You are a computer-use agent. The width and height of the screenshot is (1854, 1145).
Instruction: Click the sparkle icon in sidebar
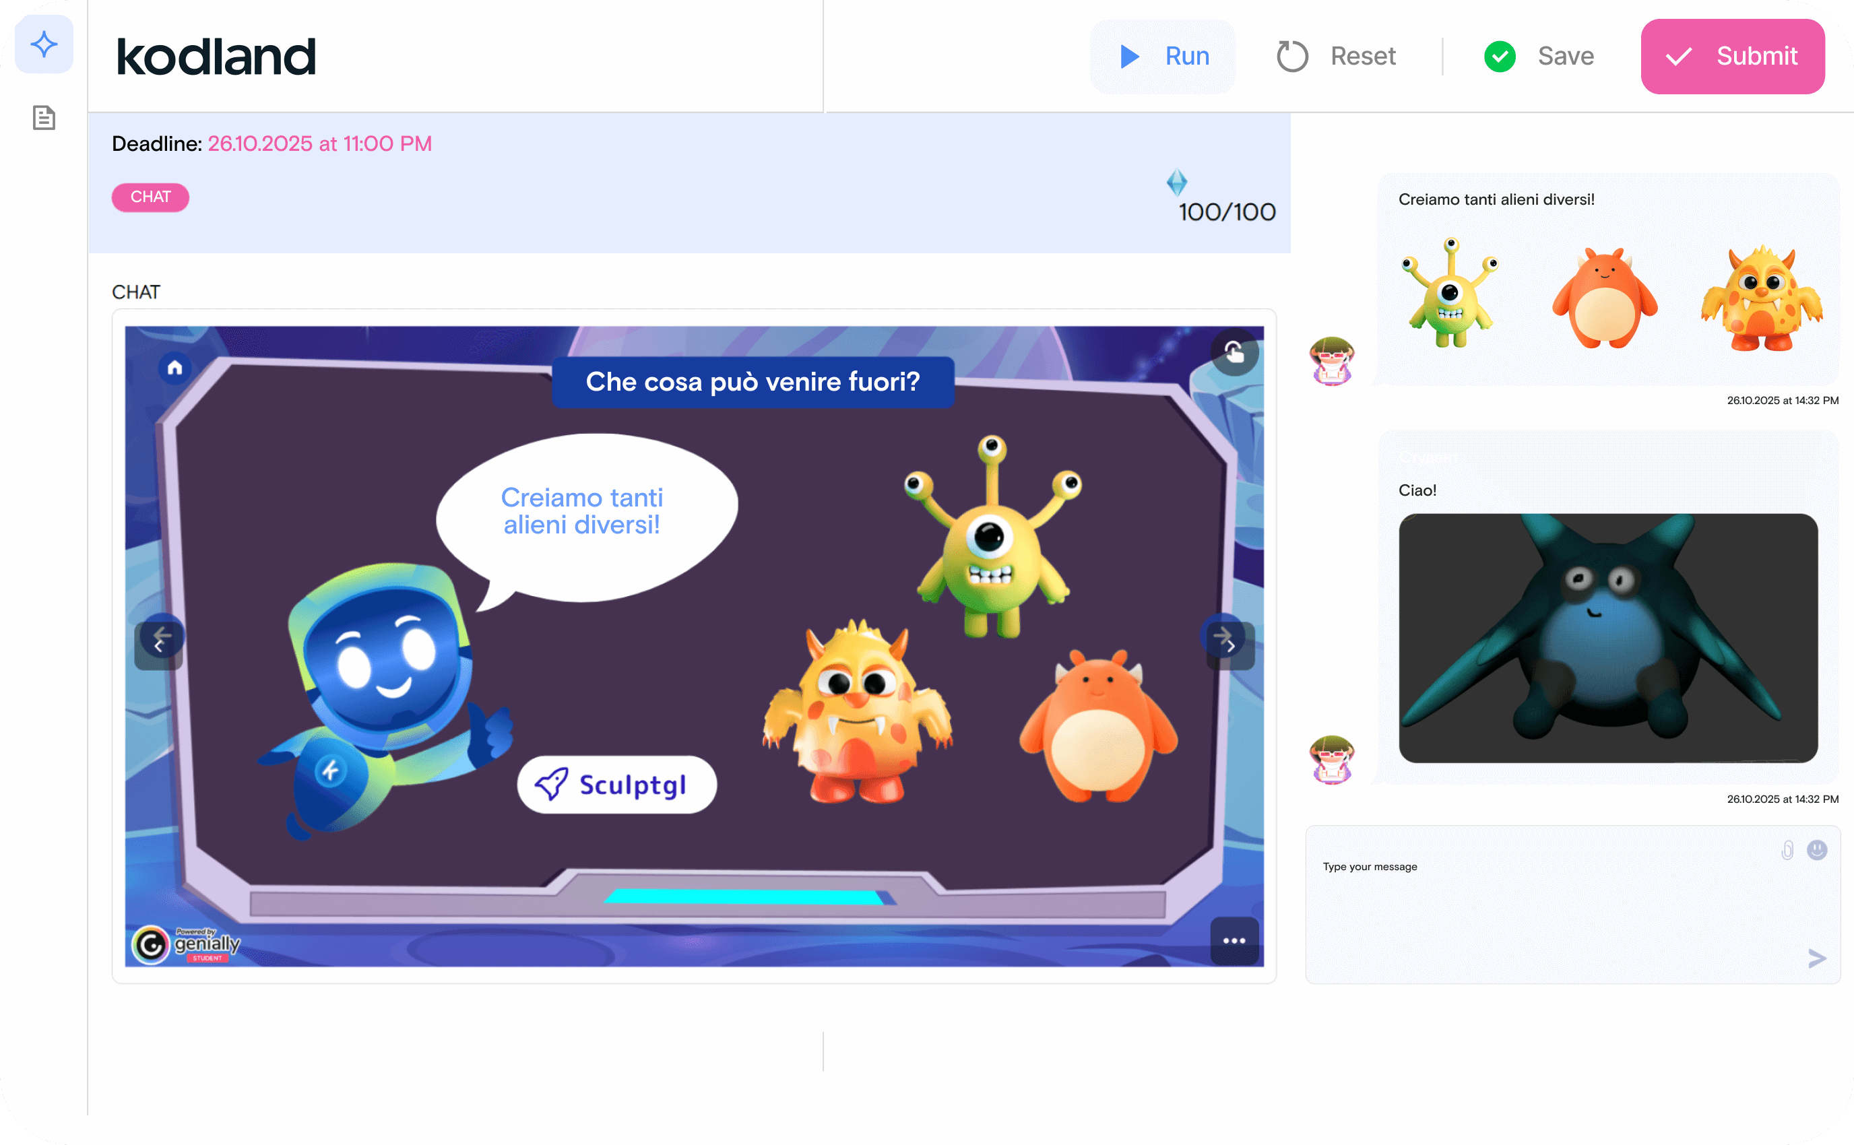[44, 44]
